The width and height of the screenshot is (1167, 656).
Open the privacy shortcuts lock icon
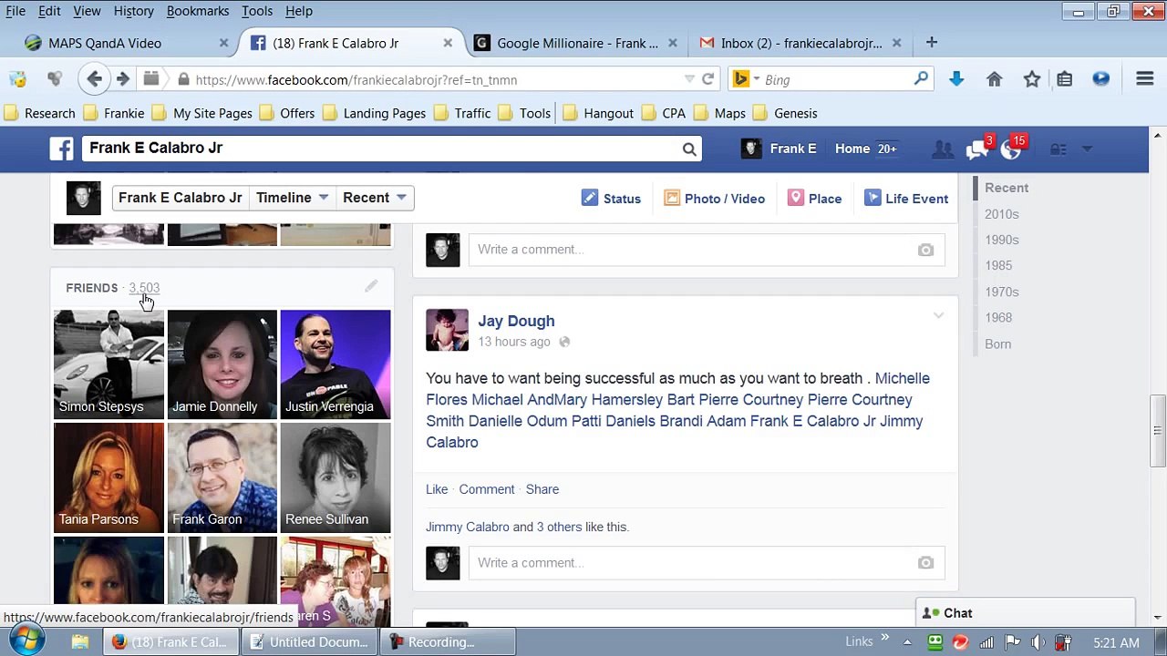click(1058, 149)
